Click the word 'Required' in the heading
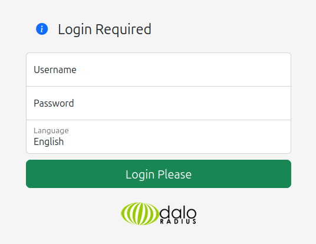 123,29
